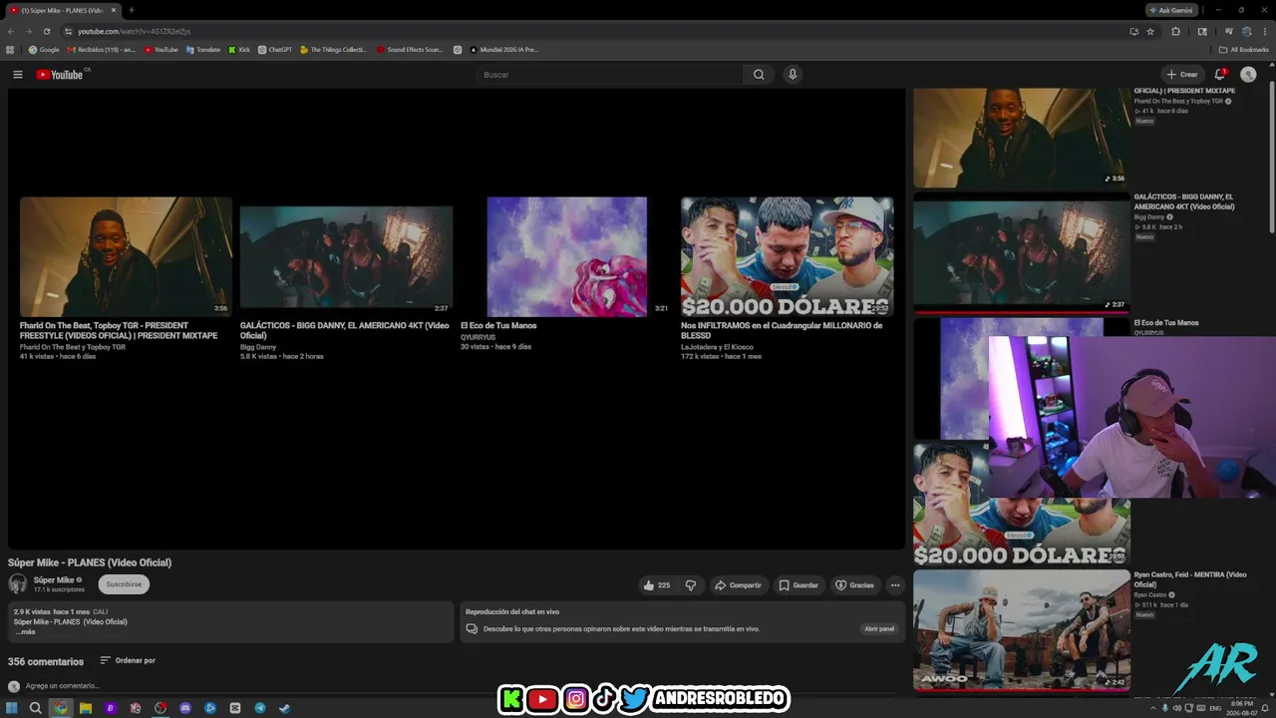Open Windows taskbar search
Screen dimensions: 1276x718
click(x=35, y=708)
